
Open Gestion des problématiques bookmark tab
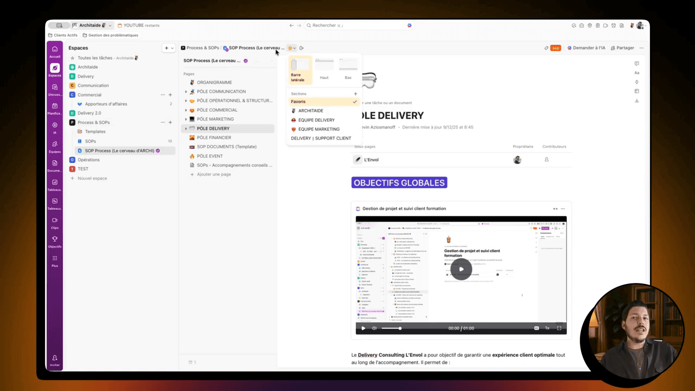110,35
